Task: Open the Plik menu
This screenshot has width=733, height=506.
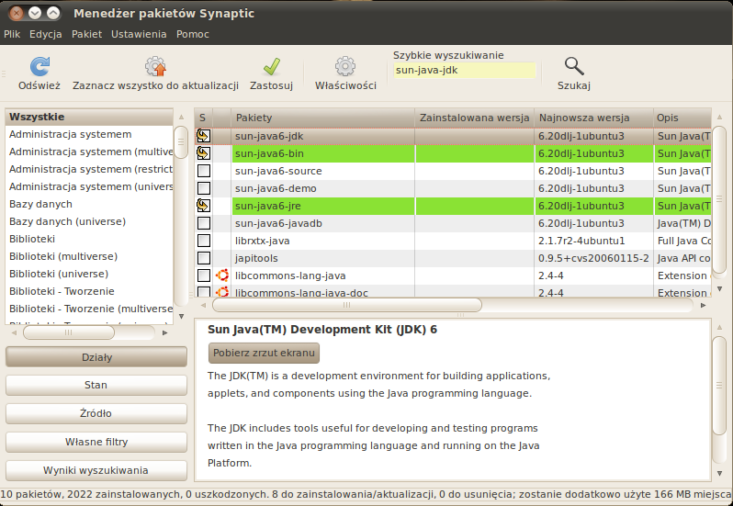Action: (x=12, y=34)
